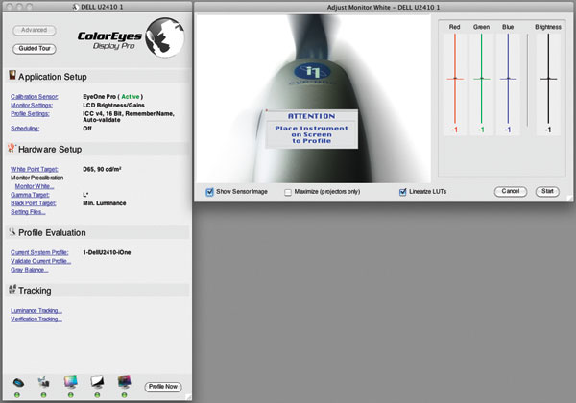Viewport: 576px width, 403px height.
Task: Click the i1 badge on the sensor image
Action: coord(312,71)
